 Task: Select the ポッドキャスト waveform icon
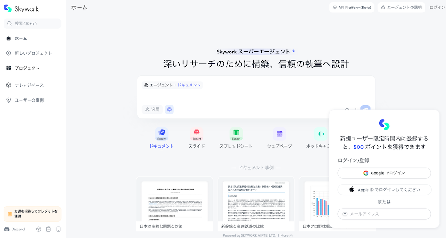(x=320, y=134)
